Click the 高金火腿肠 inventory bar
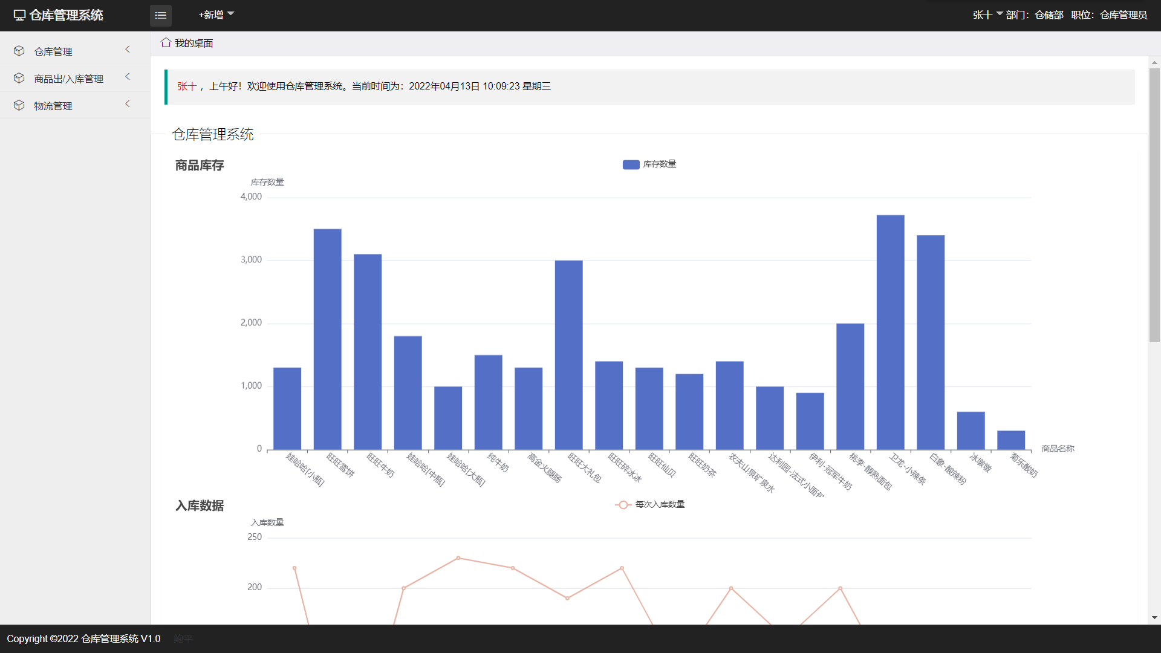Viewport: 1161px width, 653px height. click(528, 409)
